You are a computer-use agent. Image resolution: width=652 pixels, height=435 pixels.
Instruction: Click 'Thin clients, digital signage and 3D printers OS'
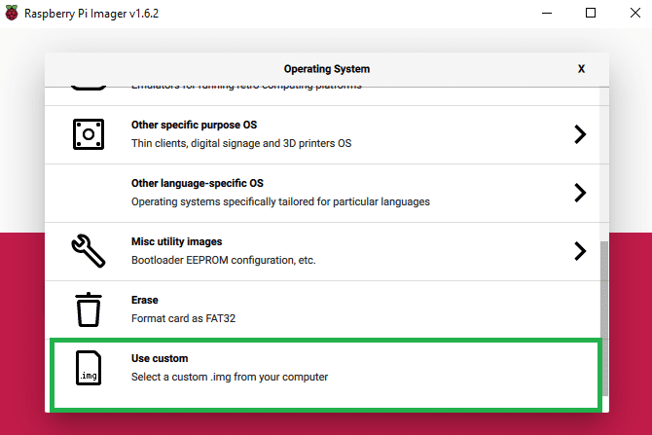(x=241, y=143)
